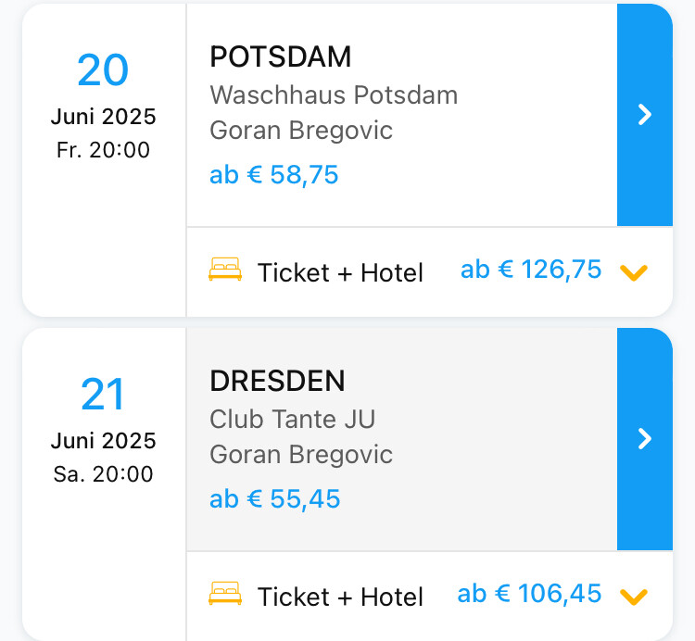
Task: Click Ticket + Hotel label for Potsdam
Action: tap(340, 272)
